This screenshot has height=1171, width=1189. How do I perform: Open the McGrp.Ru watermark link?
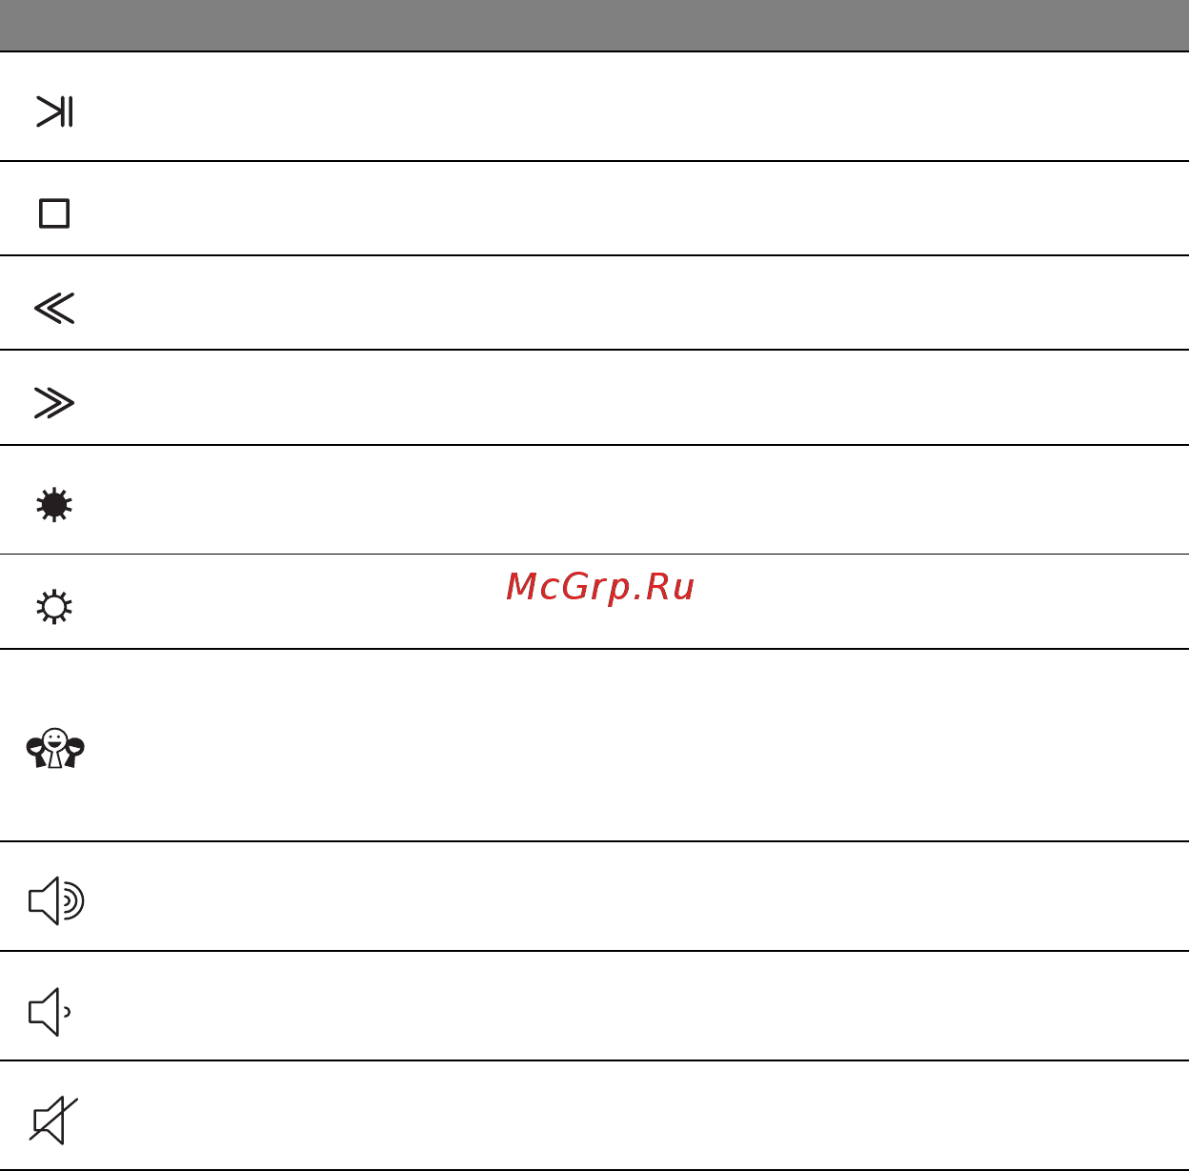click(x=600, y=587)
